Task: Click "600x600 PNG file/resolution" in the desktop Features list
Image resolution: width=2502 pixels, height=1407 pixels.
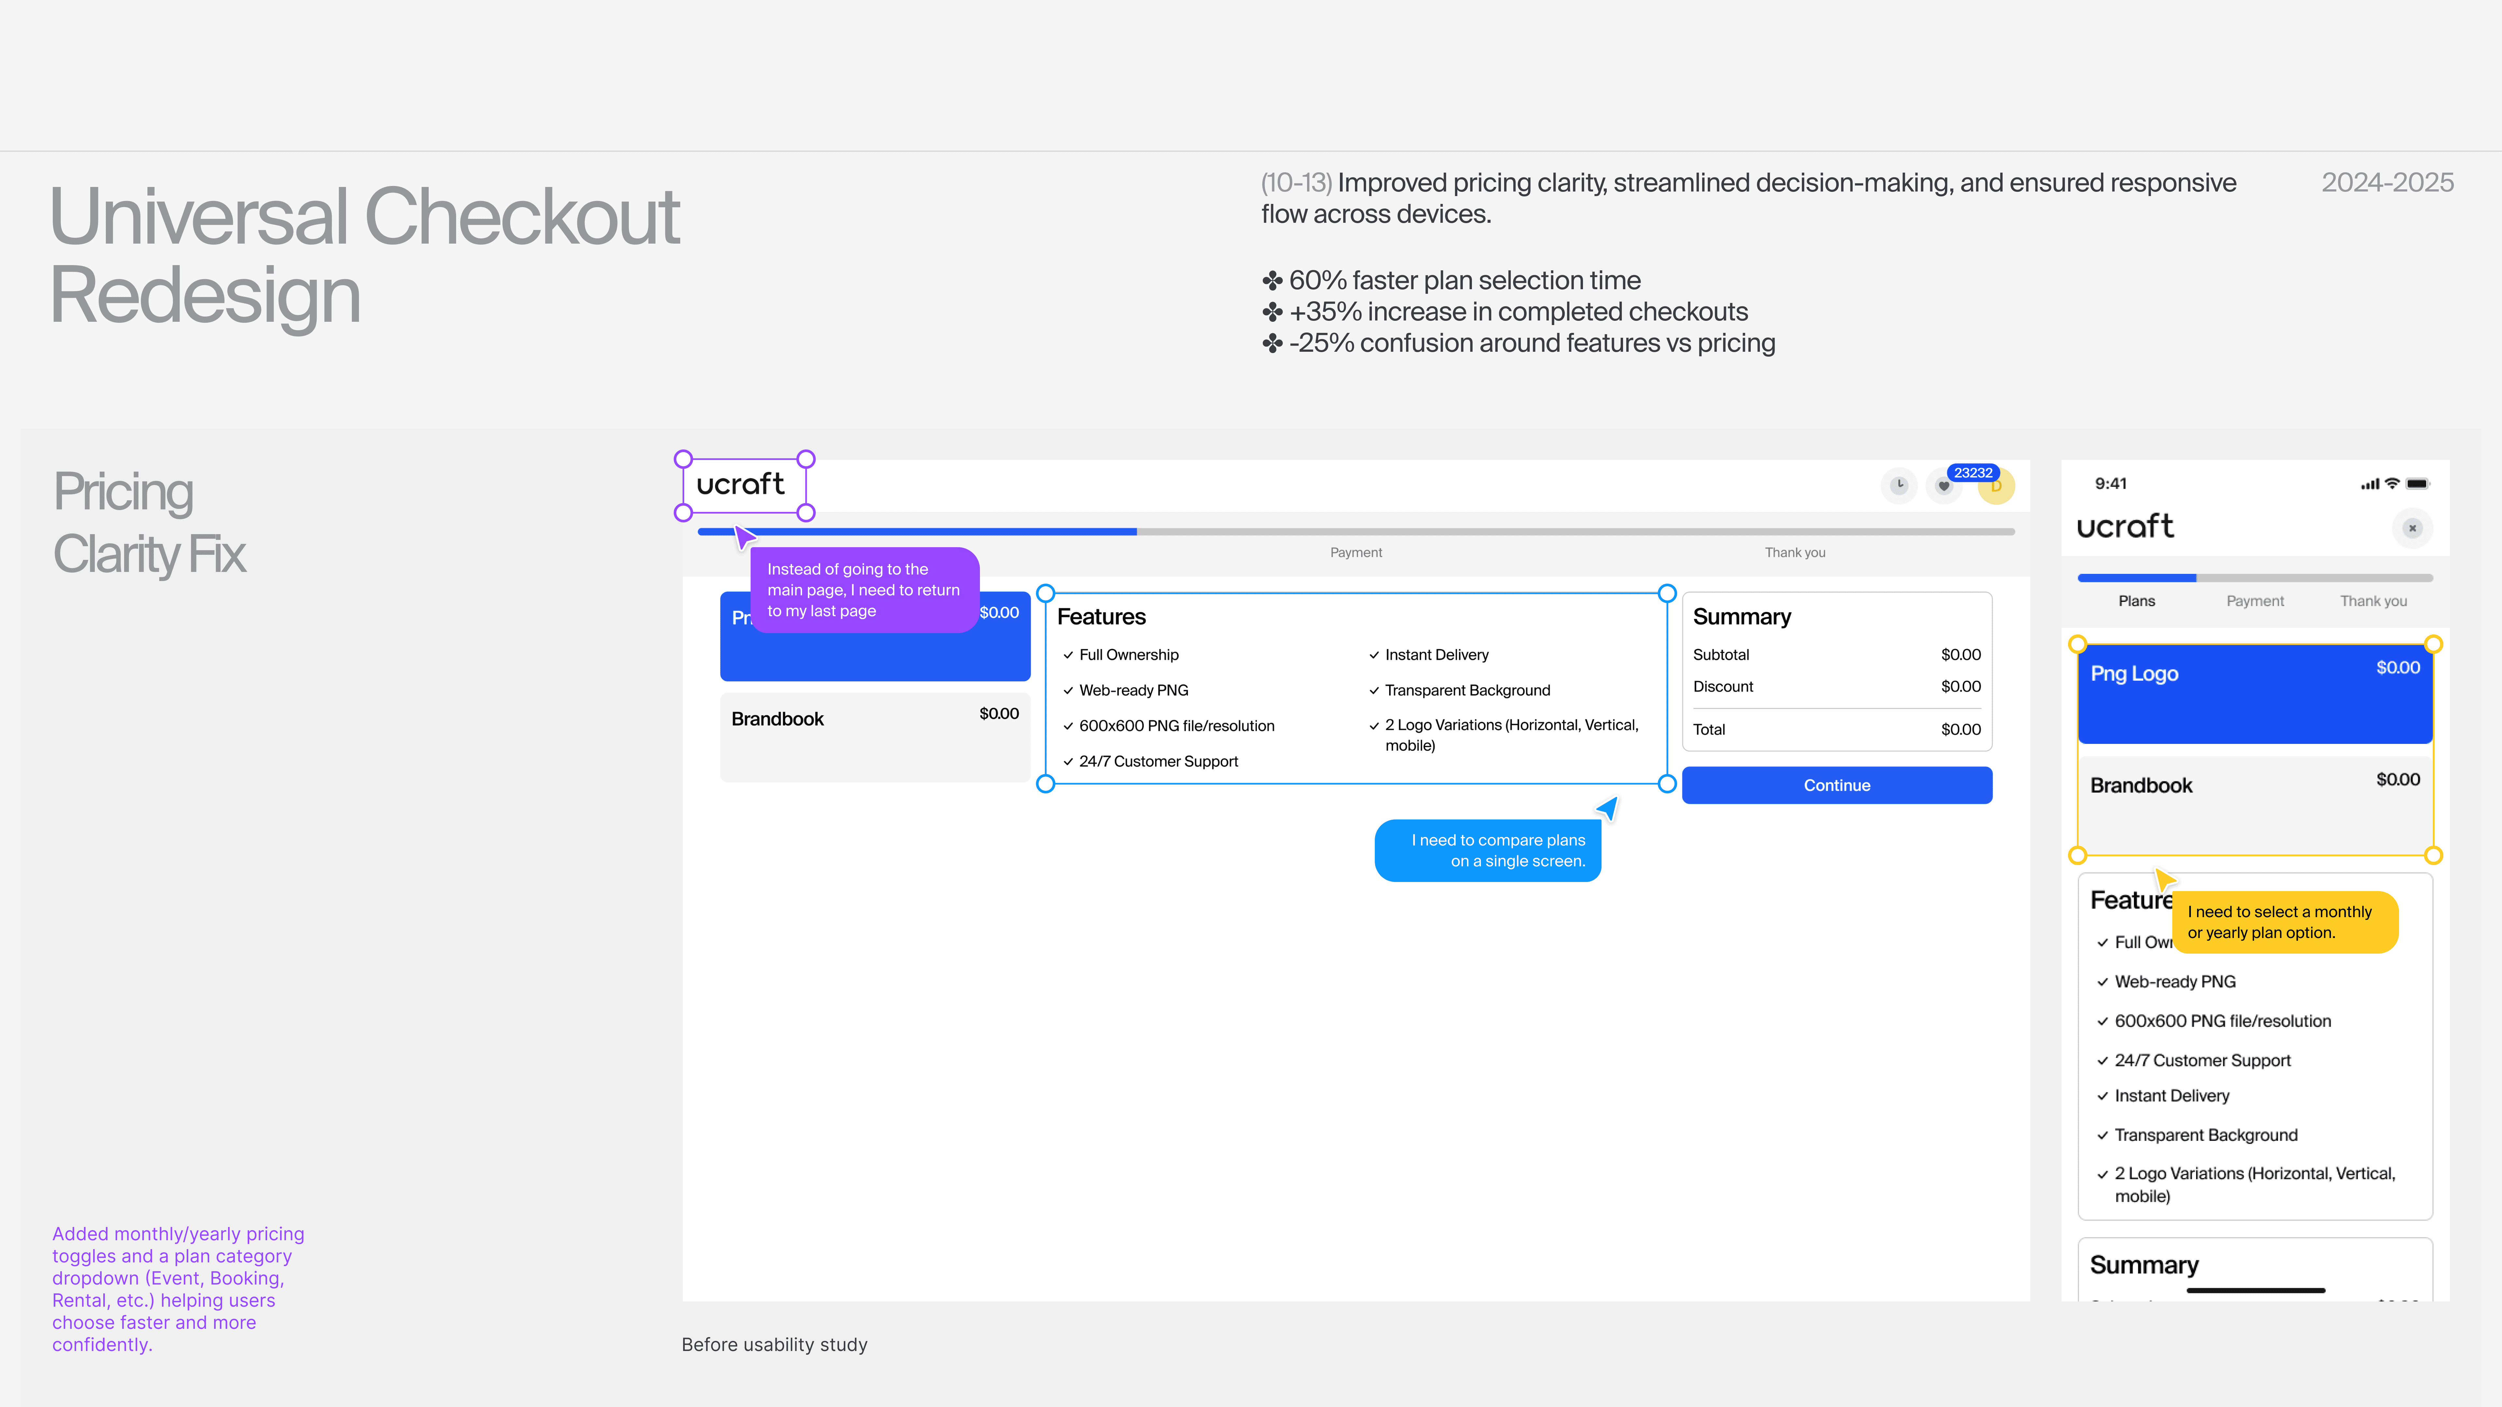Action: coord(1177,726)
